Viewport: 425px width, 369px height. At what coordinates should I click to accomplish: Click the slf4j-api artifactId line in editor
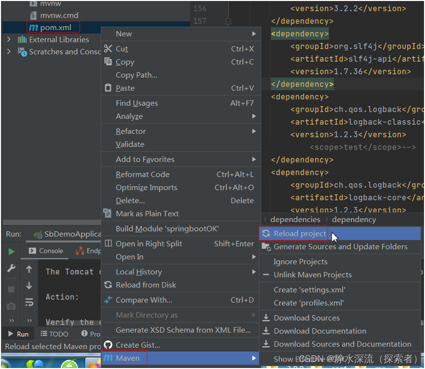(x=357, y=59)
